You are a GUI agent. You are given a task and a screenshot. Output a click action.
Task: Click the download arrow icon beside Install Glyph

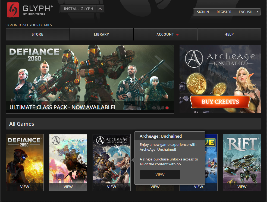coord(100,9)
